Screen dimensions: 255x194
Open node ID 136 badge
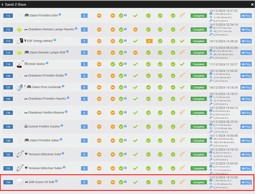[x=8, y=113]
